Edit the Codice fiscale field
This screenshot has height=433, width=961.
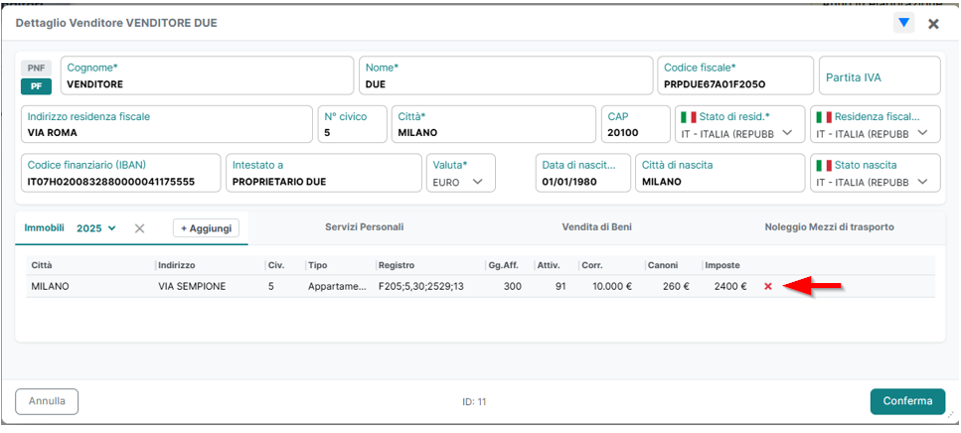735,75
